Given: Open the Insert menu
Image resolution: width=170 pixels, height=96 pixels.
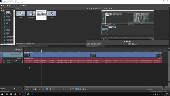Looking at the screenshot, I should 11,3.
